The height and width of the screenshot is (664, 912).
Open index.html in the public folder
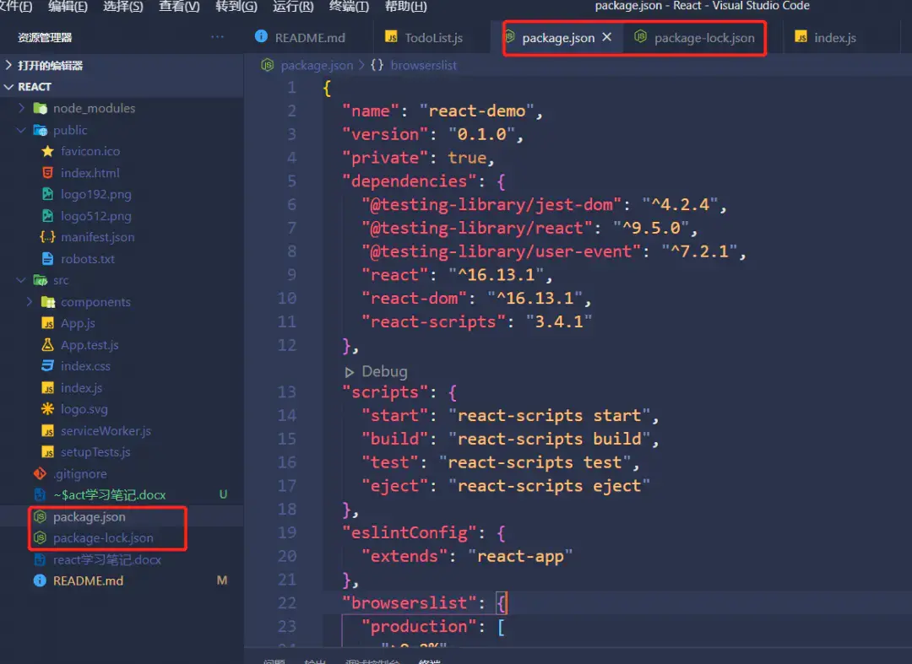tap(90, 172)
